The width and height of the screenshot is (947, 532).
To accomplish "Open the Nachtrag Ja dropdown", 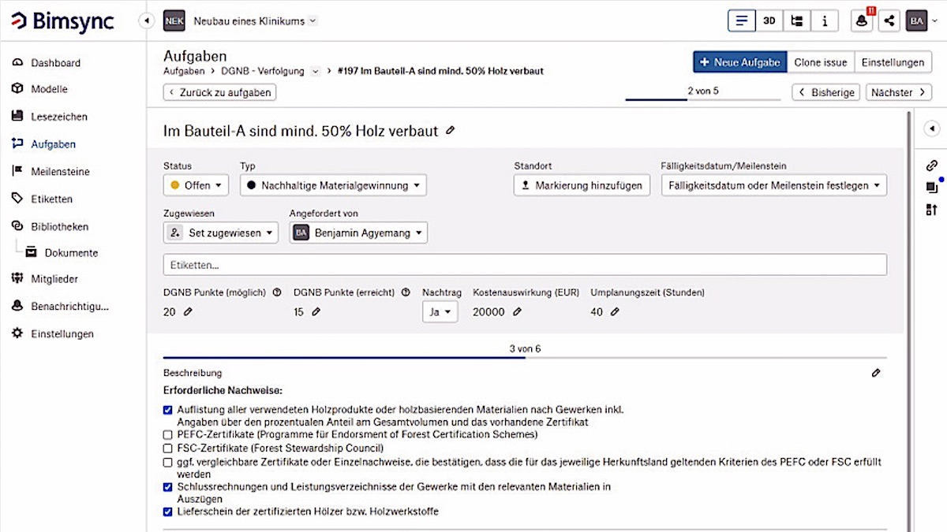I will point(440,312).
